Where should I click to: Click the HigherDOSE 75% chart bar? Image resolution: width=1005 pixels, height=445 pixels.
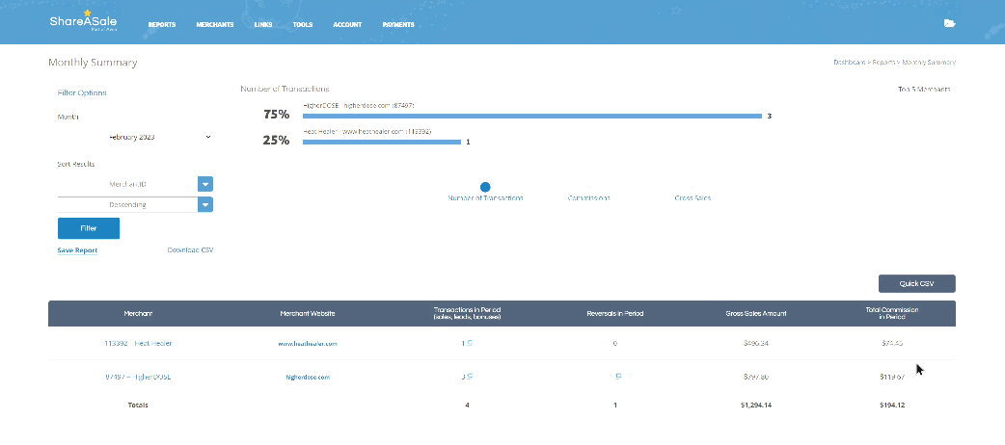pos(532,116)
